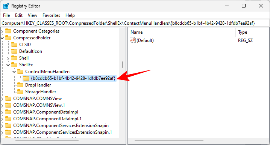This screenshot has height=145, width=270.
Task: Select the COMSNAP.ComponentDataImpl.1 key label
Action: 47,118
